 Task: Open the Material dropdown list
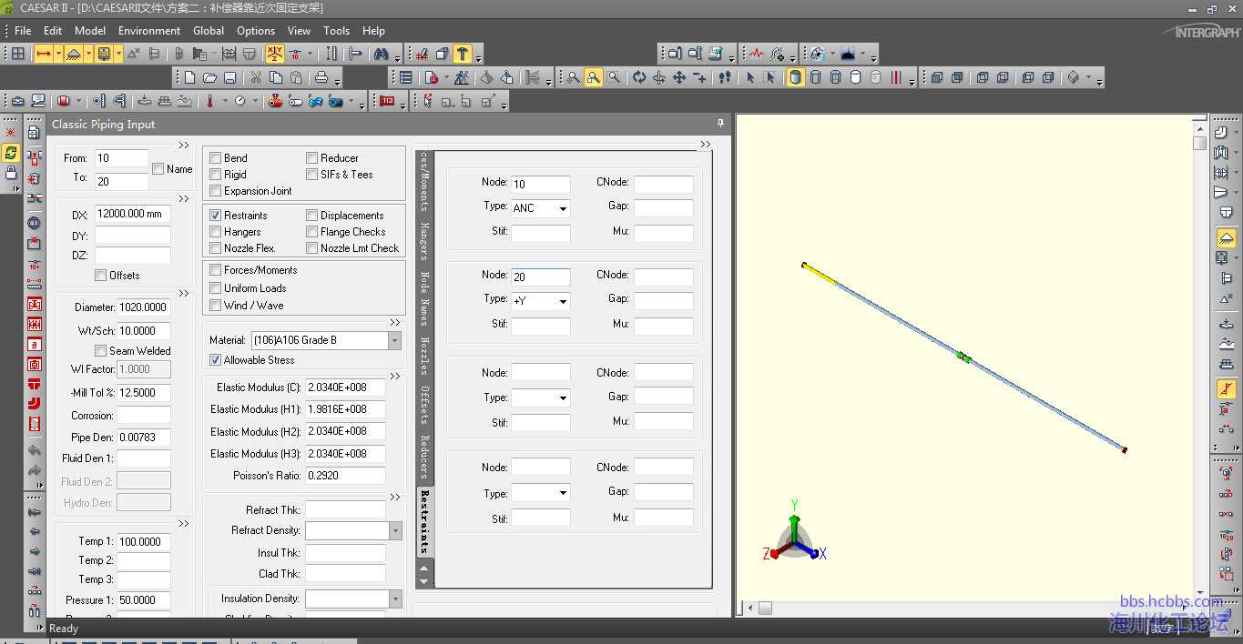pos(394,340)
